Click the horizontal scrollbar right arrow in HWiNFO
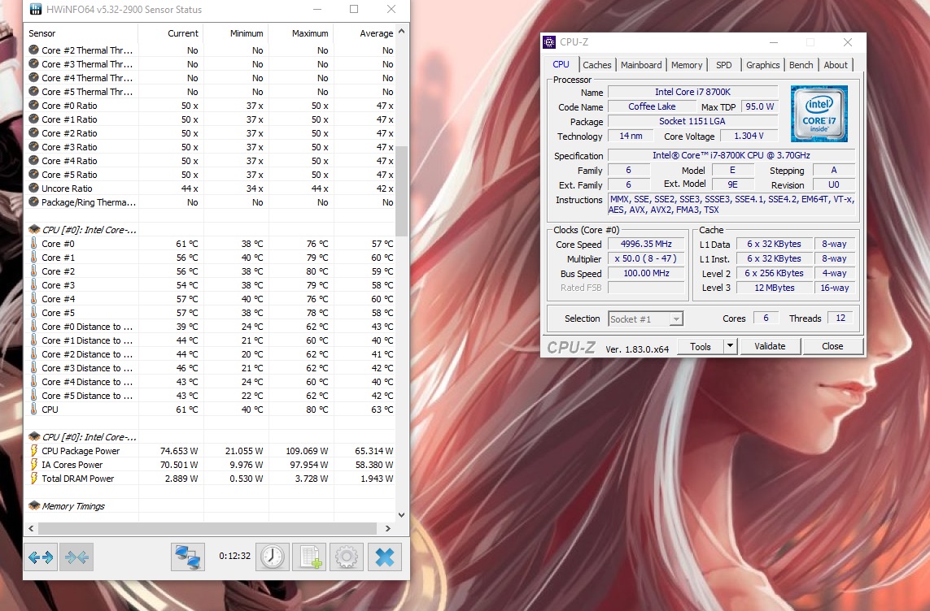 388,528
